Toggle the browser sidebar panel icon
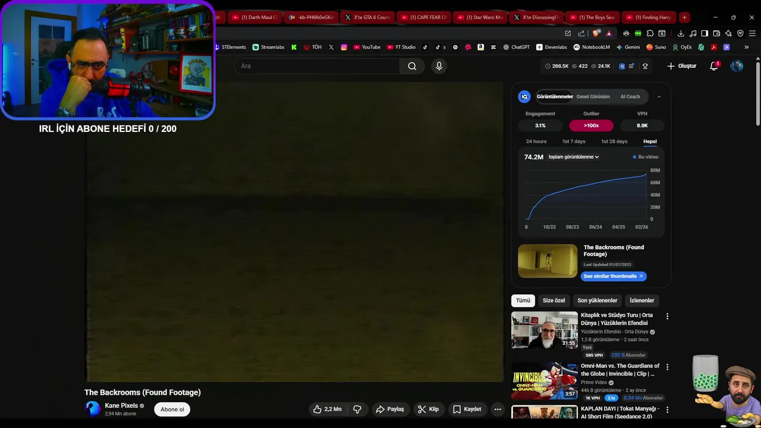This screenshot has width=761, height=428. pyautogui.click(x=705, y=33)
